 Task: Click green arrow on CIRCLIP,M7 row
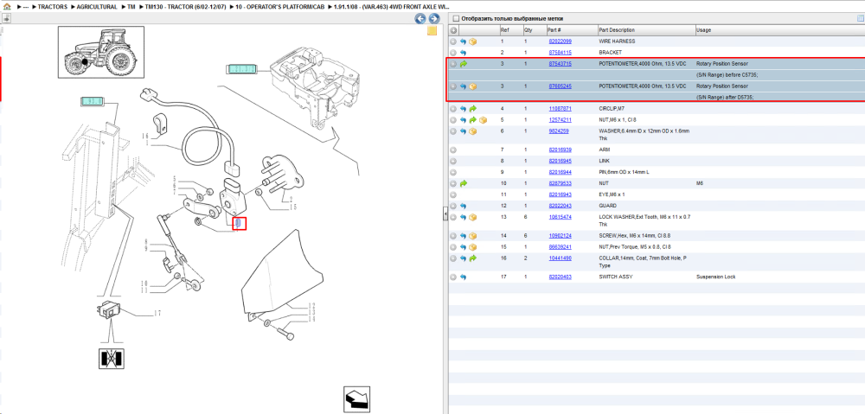(473, 109)
